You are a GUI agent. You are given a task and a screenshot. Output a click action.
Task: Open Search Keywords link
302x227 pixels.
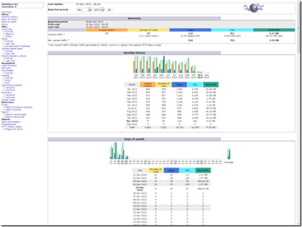click(15, 117)
